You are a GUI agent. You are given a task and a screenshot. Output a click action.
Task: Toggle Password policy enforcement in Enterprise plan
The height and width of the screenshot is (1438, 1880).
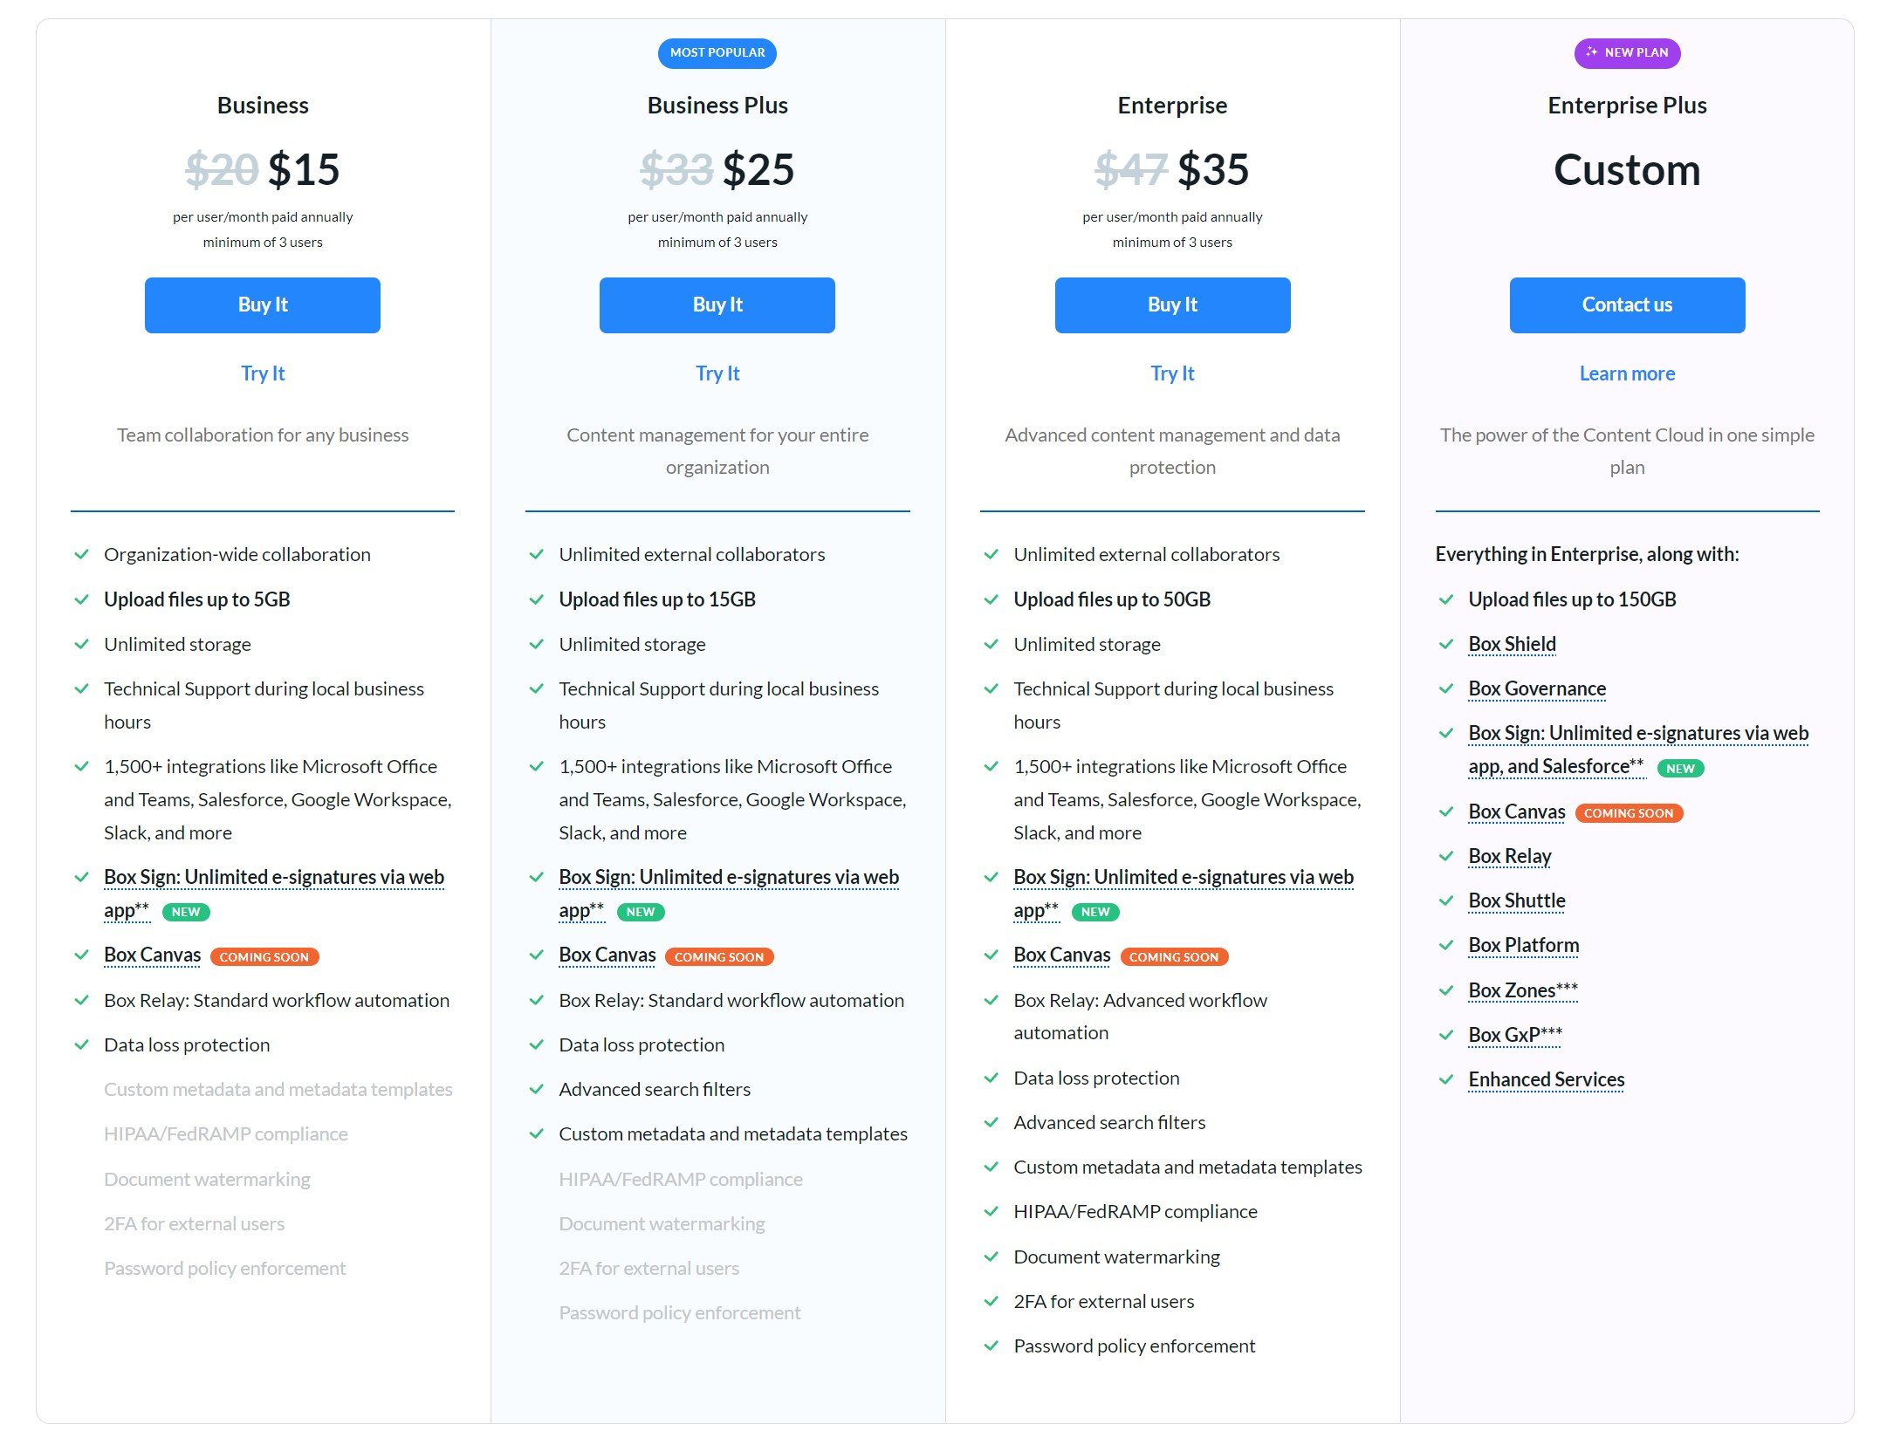[1135, 1345]
